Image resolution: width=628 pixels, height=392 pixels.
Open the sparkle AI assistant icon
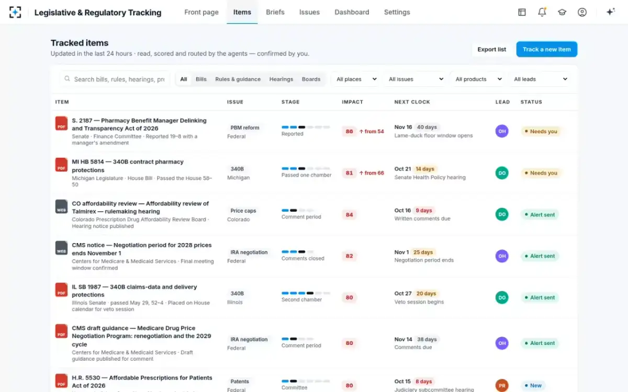click(610, 12)
